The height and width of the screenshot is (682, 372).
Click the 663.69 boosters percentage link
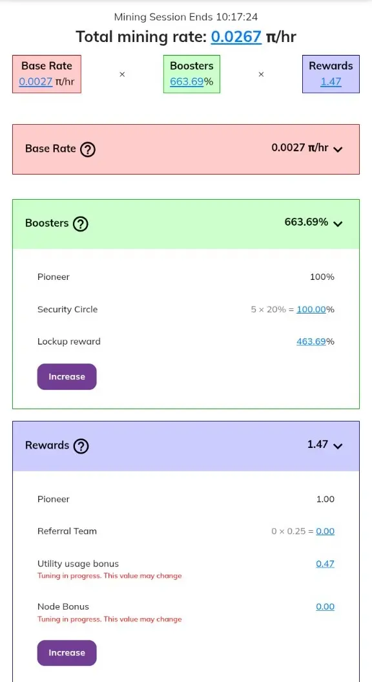186,82
